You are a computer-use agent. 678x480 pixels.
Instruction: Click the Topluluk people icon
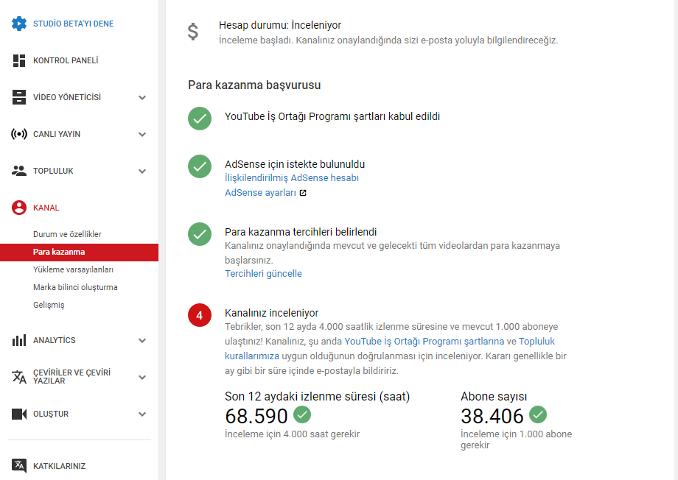tap(19, 171)
